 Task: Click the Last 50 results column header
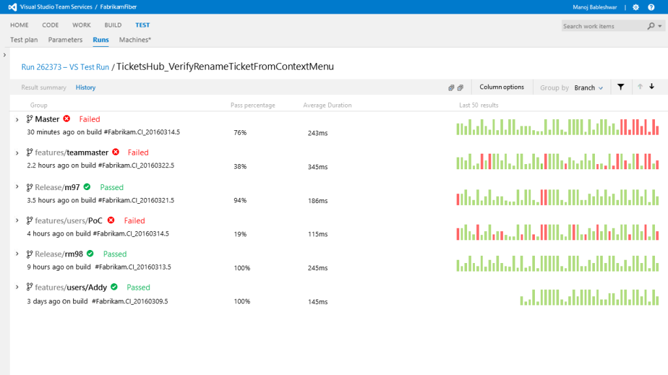(478, 105)
